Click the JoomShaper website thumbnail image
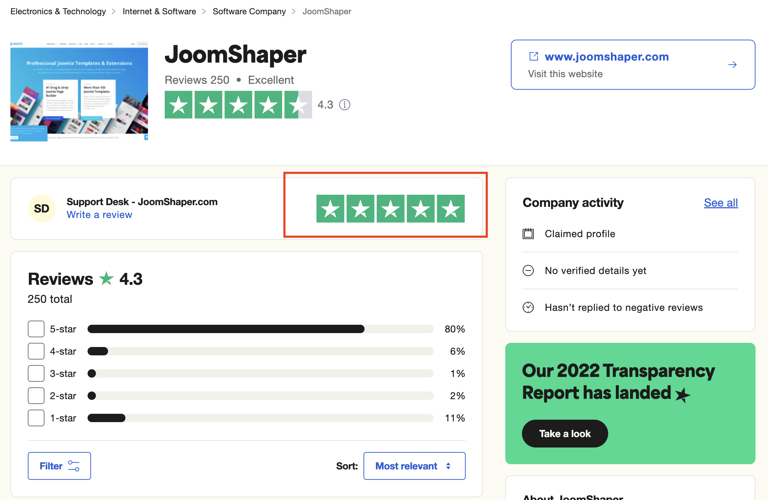This screenshot has width=768, height=500. click(x=79, y=91)
